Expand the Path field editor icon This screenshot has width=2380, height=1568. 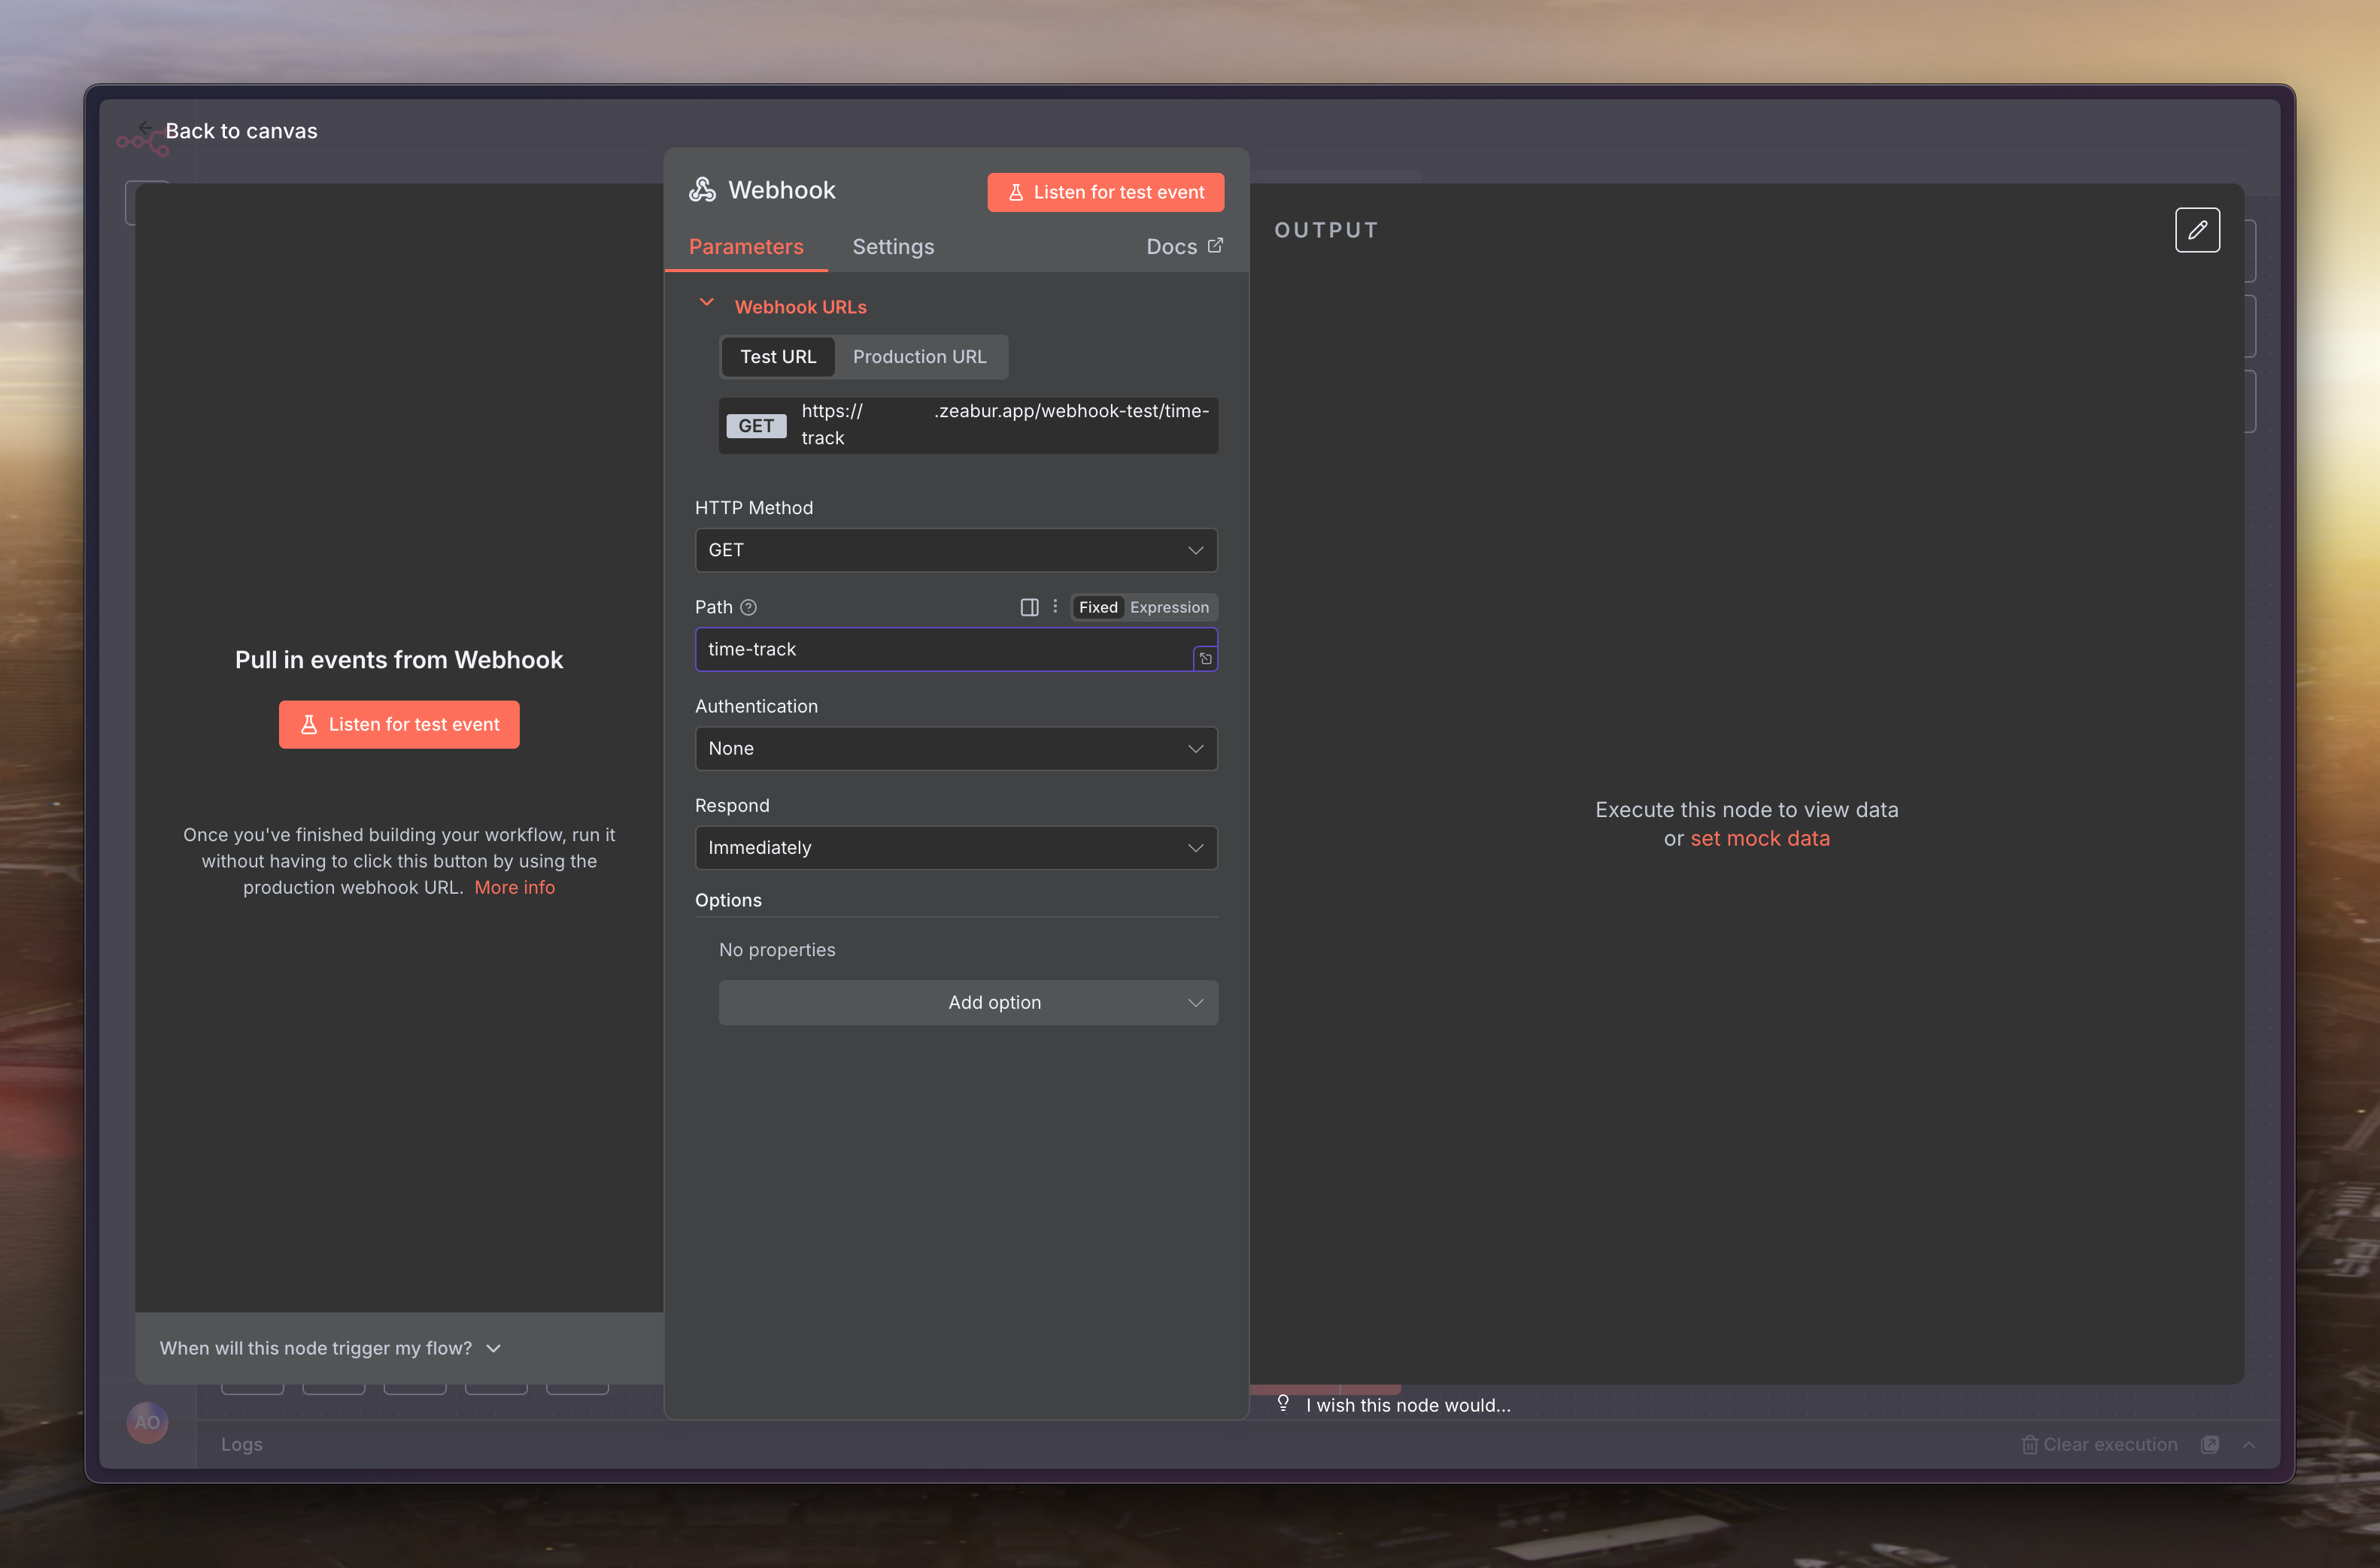1206,659
